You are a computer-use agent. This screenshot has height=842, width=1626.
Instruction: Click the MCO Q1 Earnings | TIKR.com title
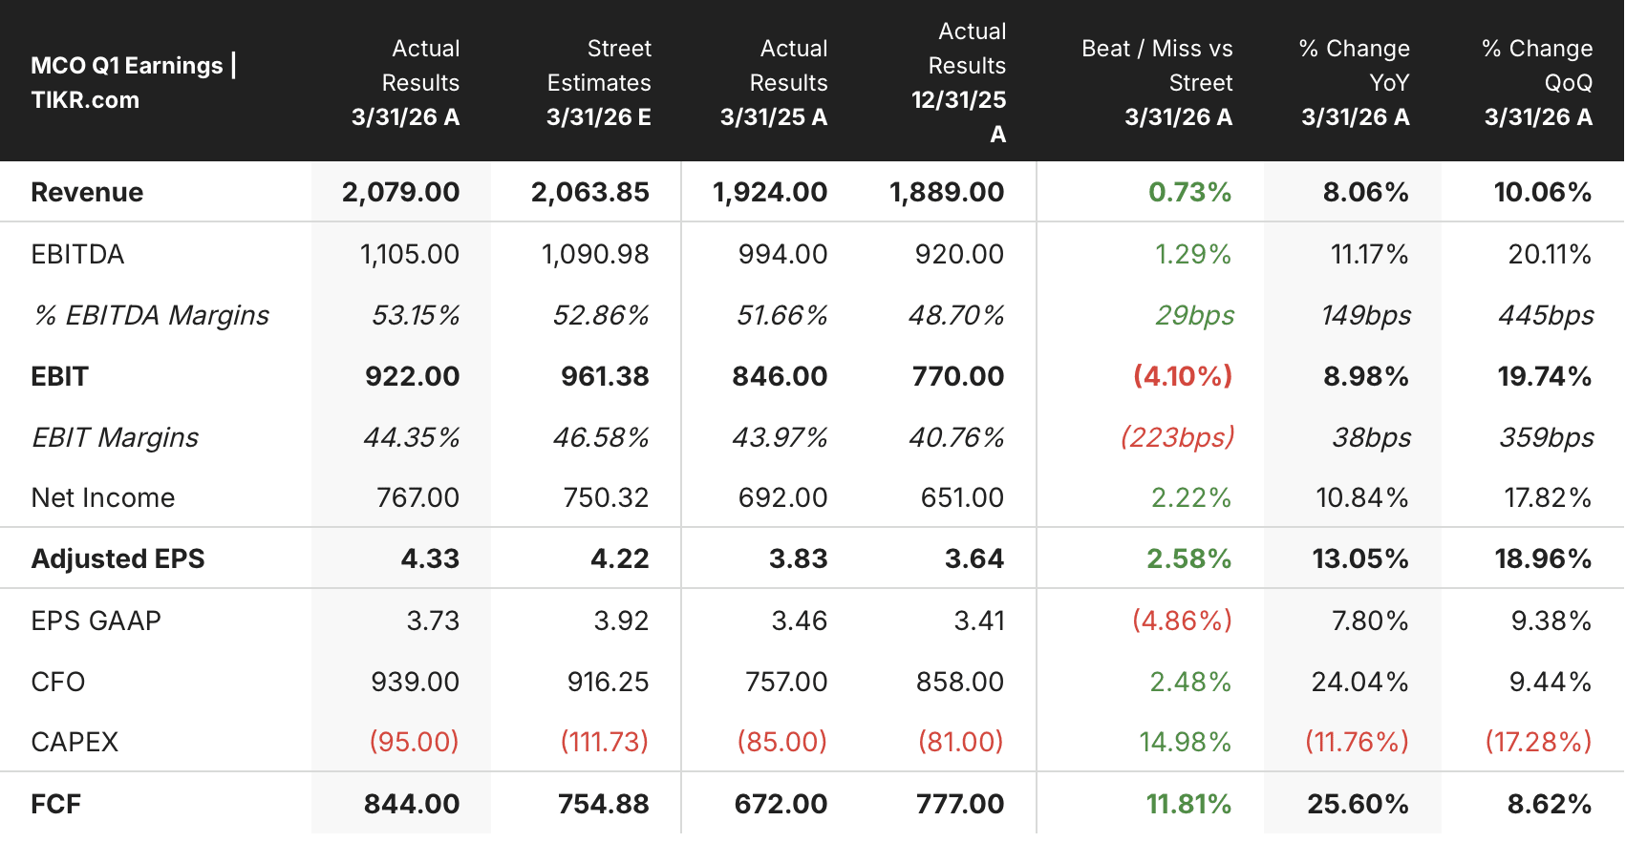point(134,82)
